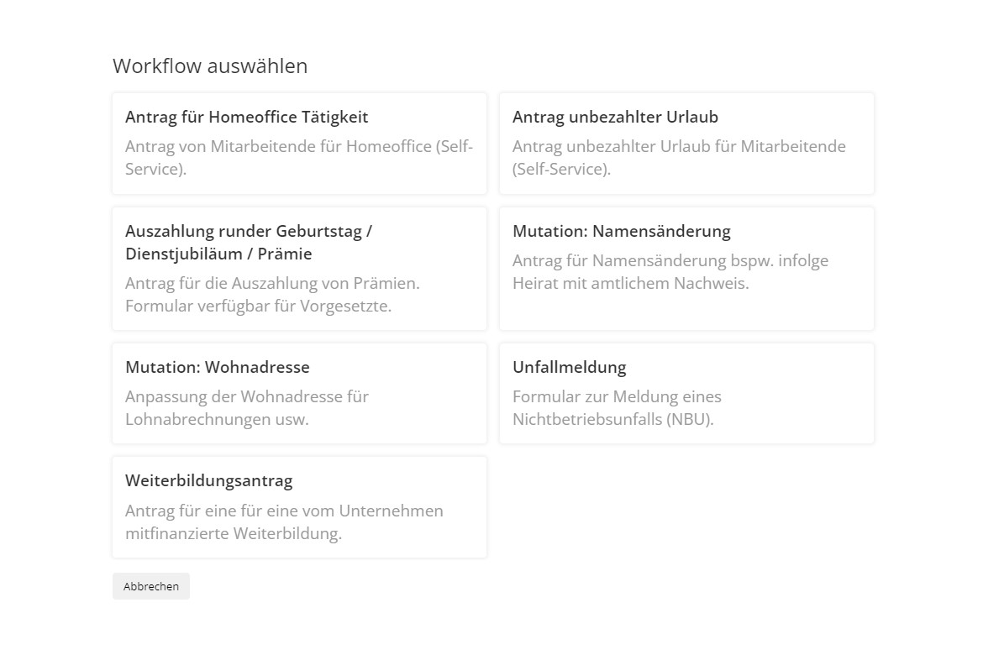The width and height of the screenshot is (983, 655).
Task: Click text 'Antrag für die Auszahlung von Prämien'
Action: coord(272,284)
